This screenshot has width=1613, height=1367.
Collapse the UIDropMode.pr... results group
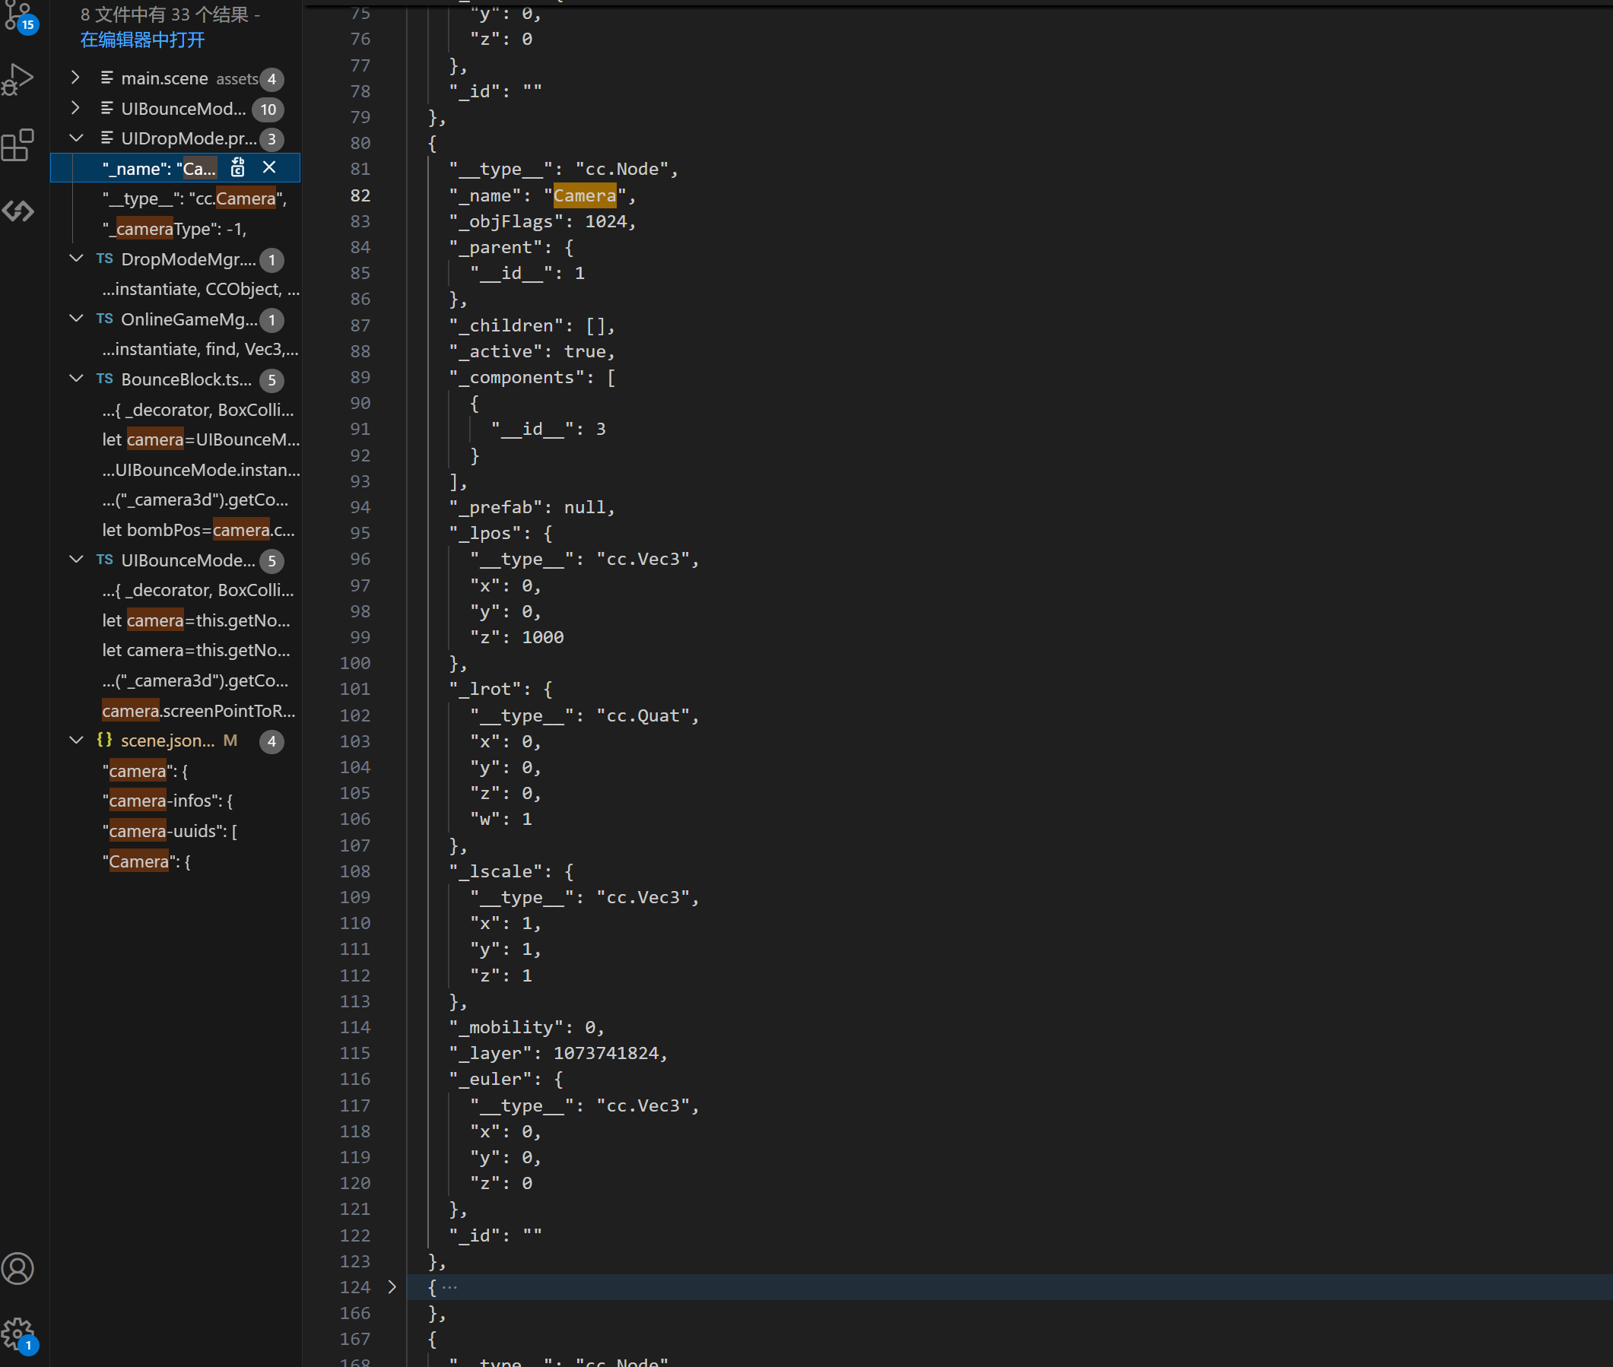pyautogui.click(x=75, y=138)
